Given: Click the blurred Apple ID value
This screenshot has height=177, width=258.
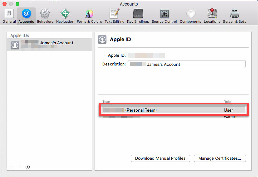Looking at the screenshot, I should click(x=146, y=55).
